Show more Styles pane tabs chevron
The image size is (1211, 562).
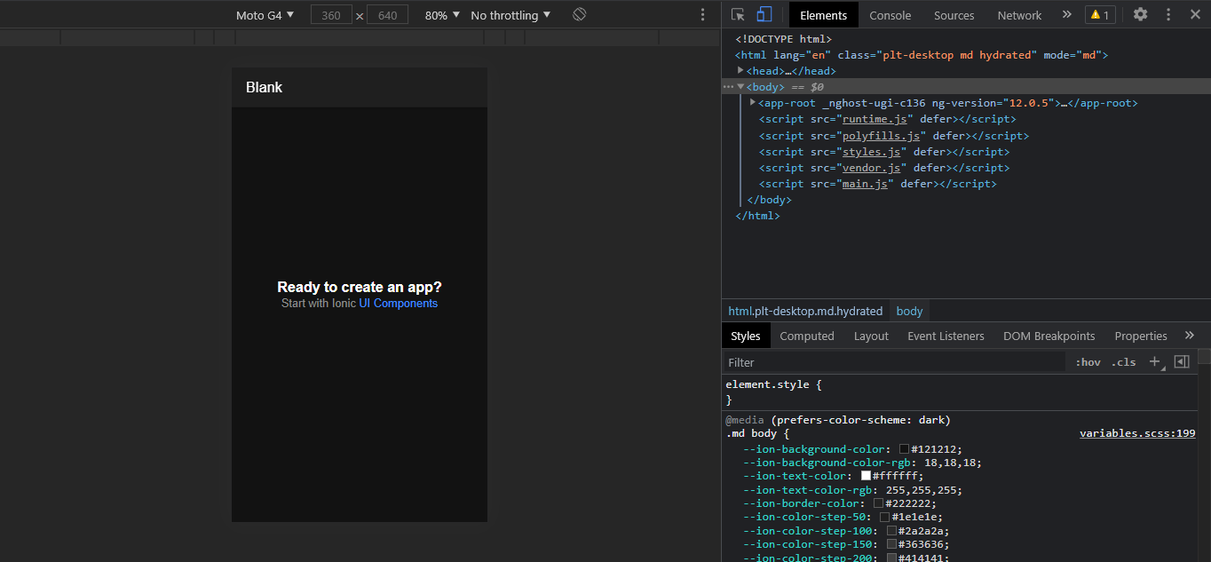pyautogui.click(x=1190, y=336)
